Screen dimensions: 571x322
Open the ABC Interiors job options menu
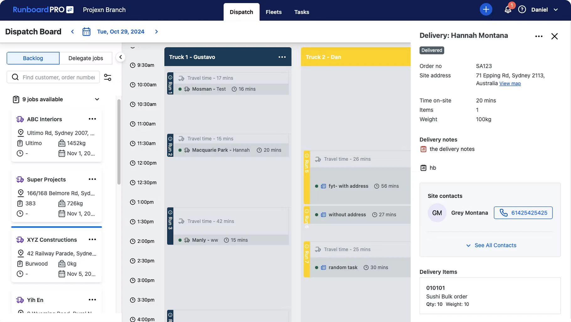(x=92, y=119)
